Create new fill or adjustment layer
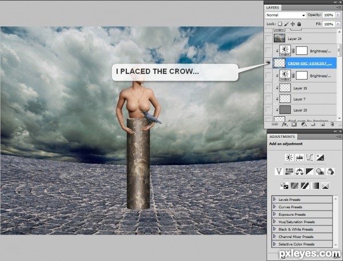343x261 pixels. pos(304,124)
